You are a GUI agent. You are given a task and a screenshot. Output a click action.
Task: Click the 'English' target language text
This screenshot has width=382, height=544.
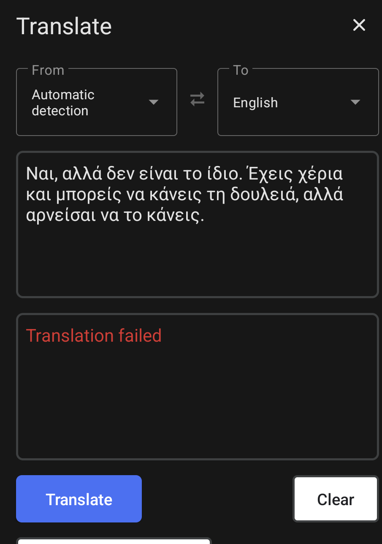coord(255,103)
